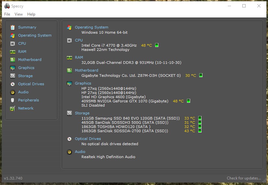Open Network from the sidebar
Image resolution: width=268 pixels, height=185 pixels.
point(26,108)
